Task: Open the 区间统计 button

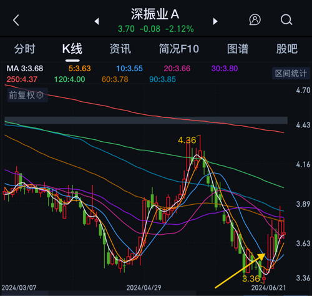Action: (x=291, y=73)
